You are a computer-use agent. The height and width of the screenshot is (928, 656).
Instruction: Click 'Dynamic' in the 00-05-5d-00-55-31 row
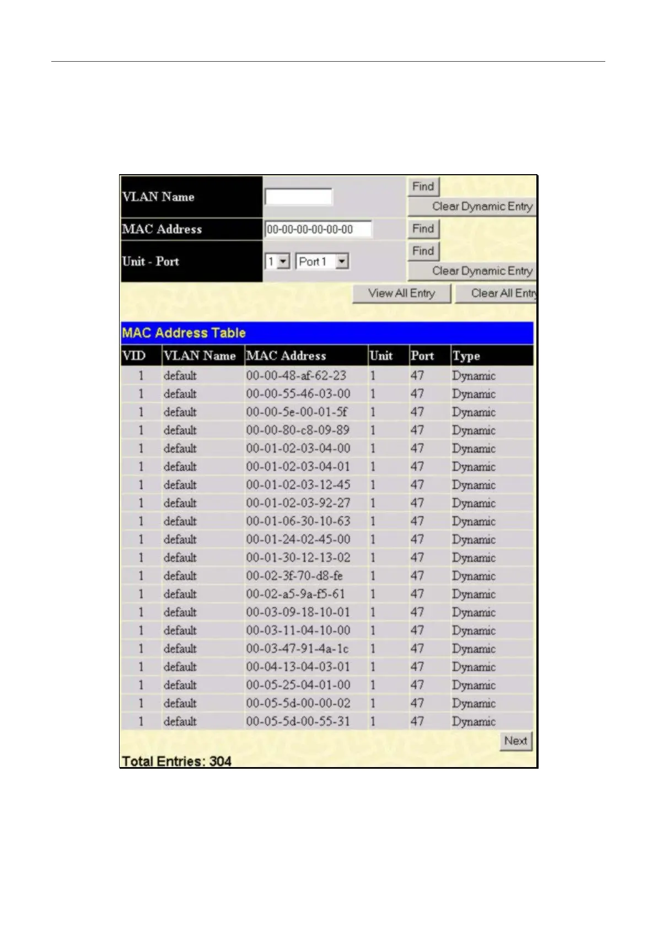tap(474, 721)
